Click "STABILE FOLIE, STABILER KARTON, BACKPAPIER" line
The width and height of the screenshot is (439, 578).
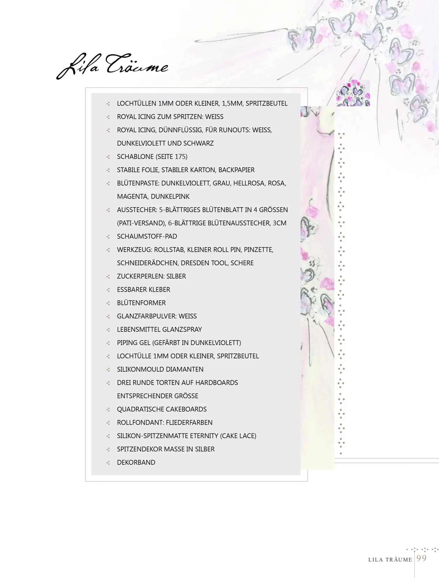(x=186, y=170)
